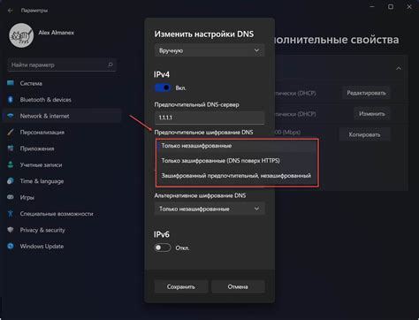Turn off the IPv4 toggle

[163, 88]
